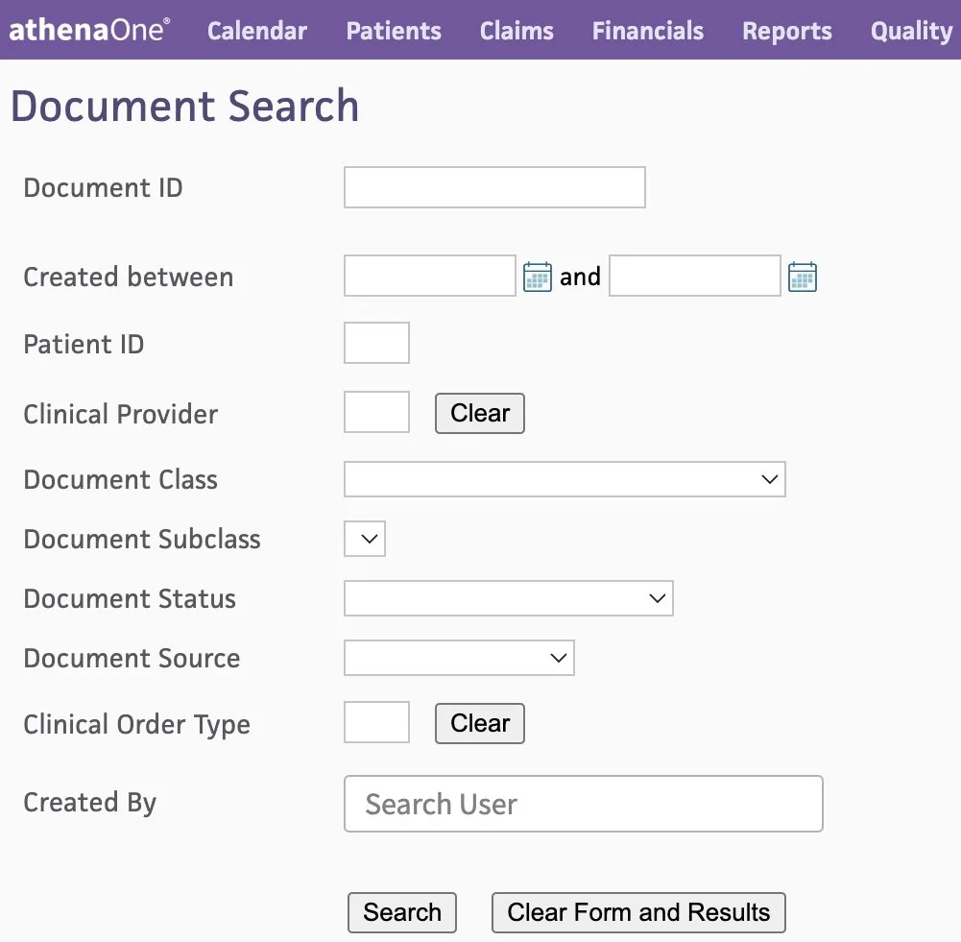Open the Patients menu
The height and width of the screenshot is (942, 961).
(x=394, y=31)
